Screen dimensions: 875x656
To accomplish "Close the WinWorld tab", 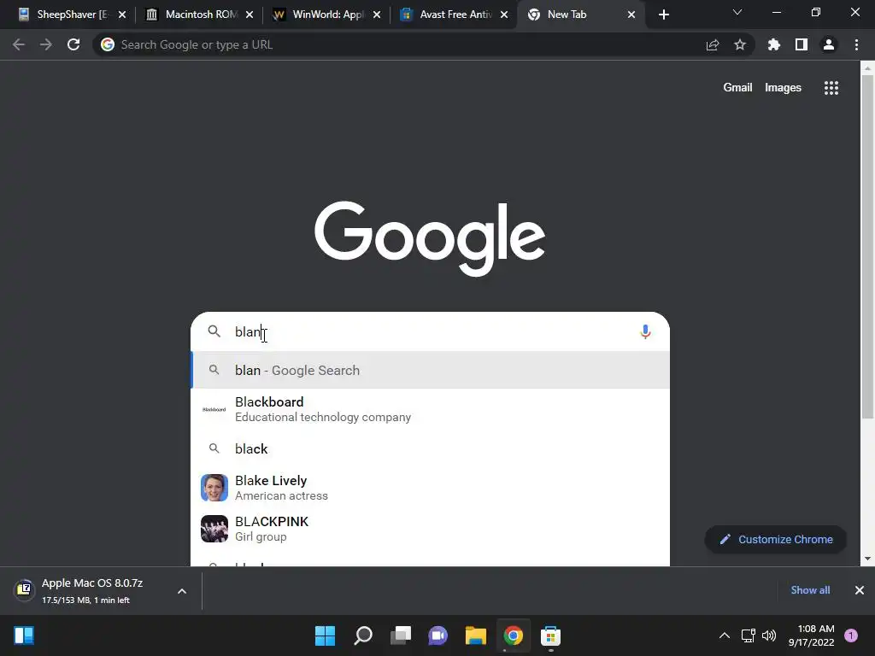I will point(377,15).
